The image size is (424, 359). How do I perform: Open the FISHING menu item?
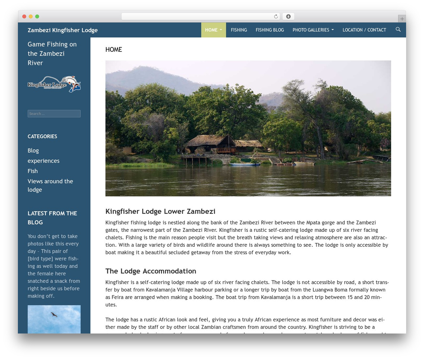[239, 30]
